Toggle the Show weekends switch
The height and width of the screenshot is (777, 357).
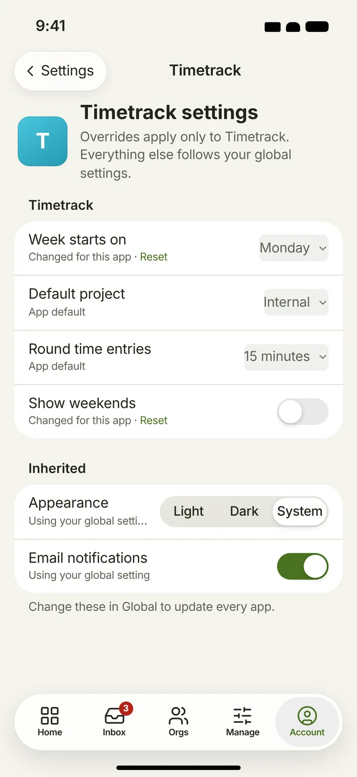point(302,412)
